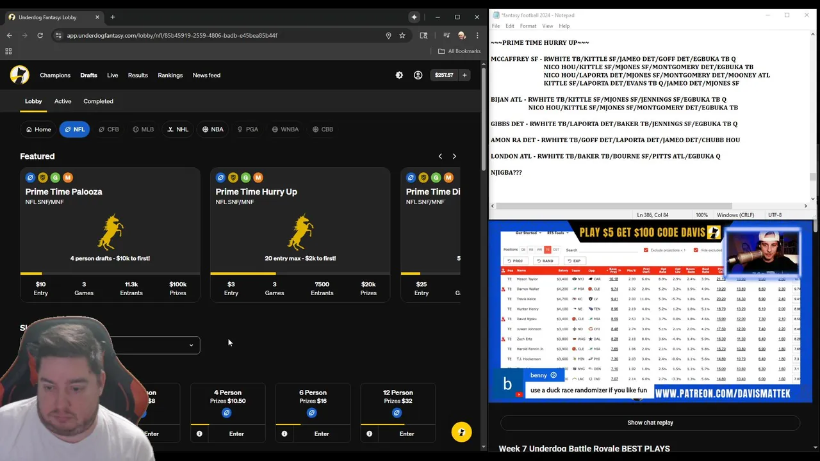Open the apps grid in bookmarks bar
Viewport: 820px width, 461px height.
tap(8, 51)
